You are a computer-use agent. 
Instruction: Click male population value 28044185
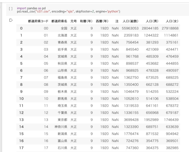(150, 28)
